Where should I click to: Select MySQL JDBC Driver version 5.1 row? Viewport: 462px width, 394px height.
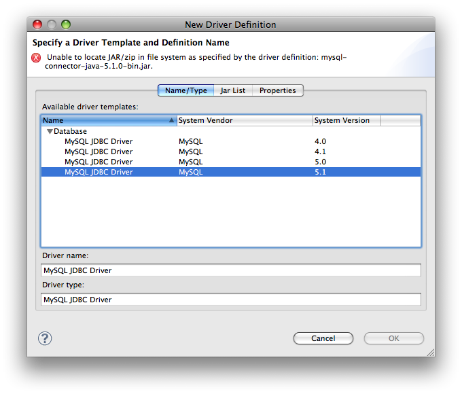[231, 172]
